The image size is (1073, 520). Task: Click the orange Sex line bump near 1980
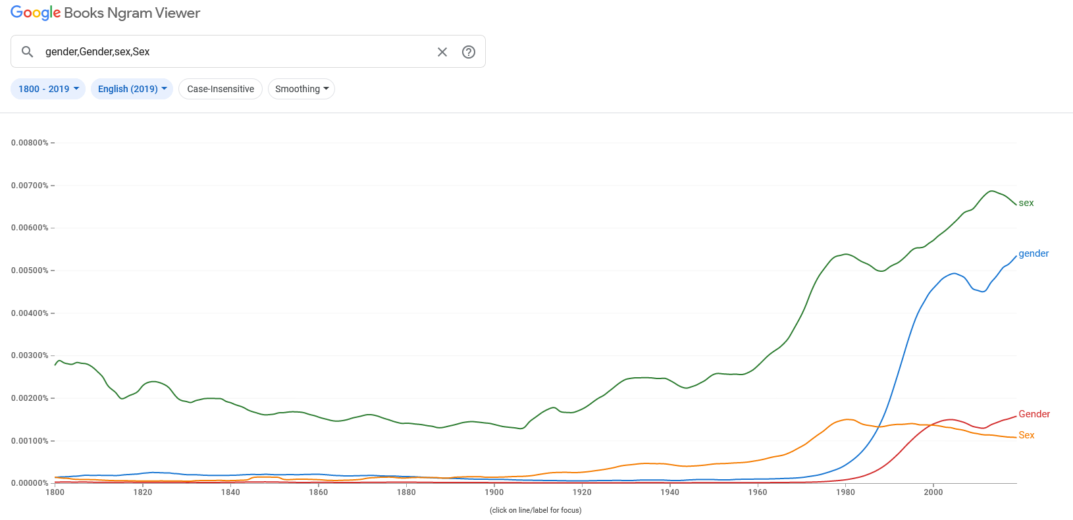pos(849,419)
